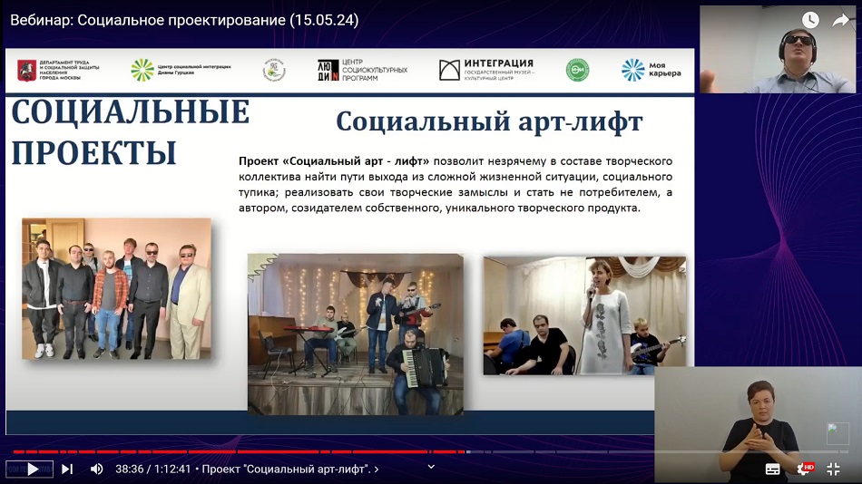The width and height of the screenshot is (862, 484).
Task: Open the Share arrow icon
Action: 841,20
